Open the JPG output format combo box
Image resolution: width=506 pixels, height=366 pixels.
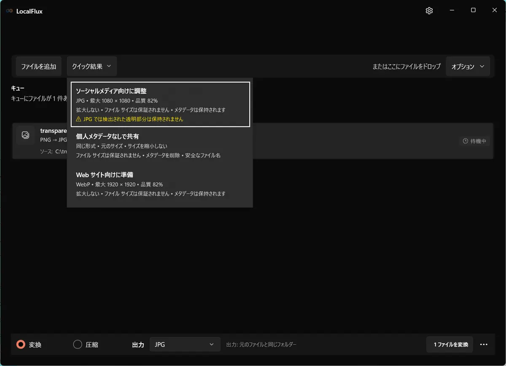(x=185, y=345)
